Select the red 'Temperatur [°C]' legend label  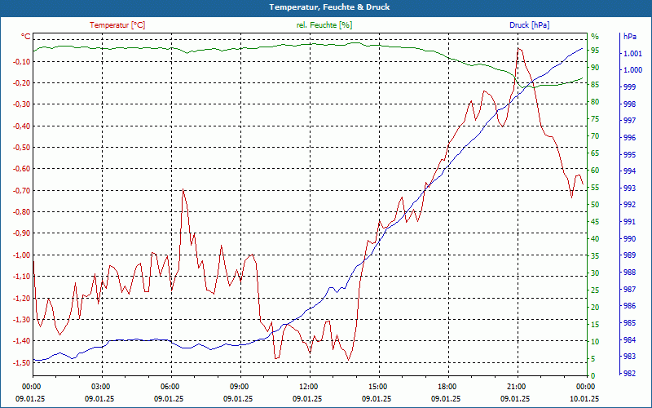click(117, 25)
